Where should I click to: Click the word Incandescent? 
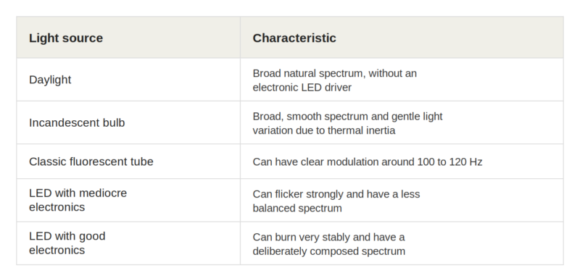coord(59,122)
